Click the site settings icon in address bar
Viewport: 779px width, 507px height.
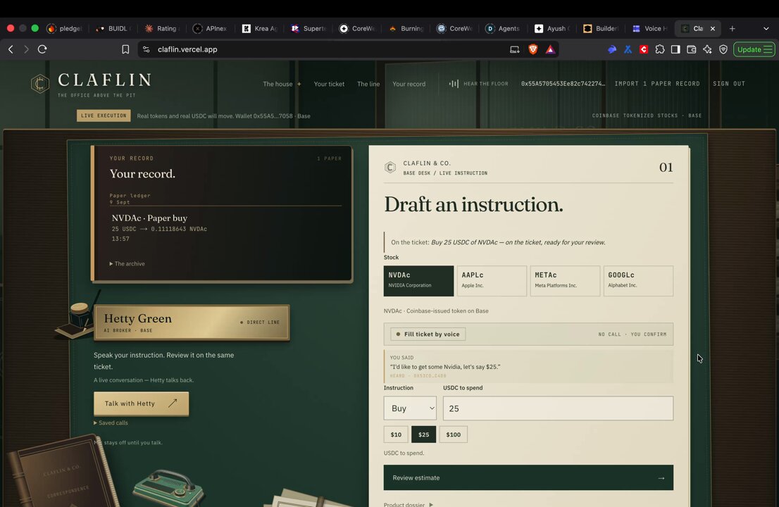pos(146,49)
